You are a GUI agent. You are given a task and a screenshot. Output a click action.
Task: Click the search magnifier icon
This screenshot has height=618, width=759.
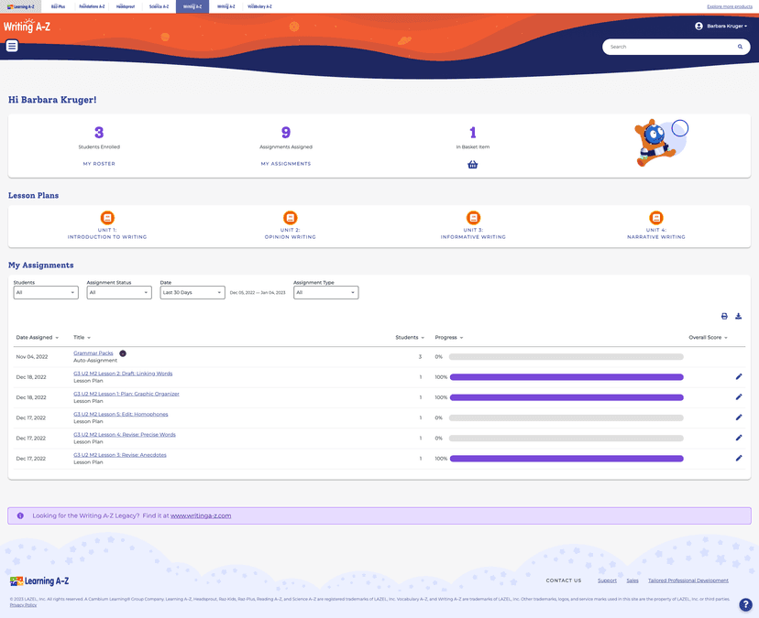pos(740,47)
